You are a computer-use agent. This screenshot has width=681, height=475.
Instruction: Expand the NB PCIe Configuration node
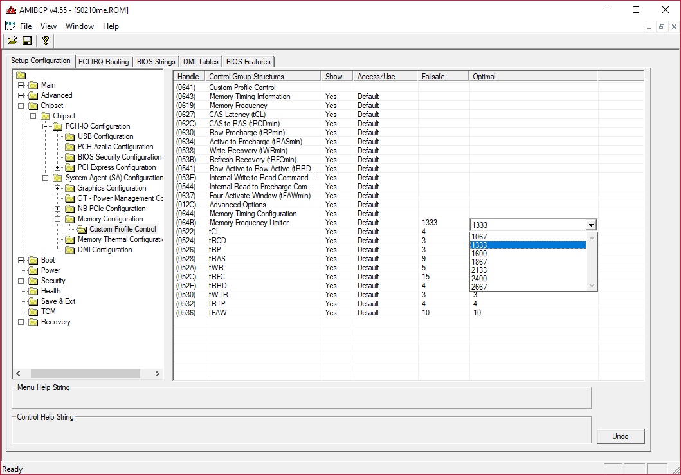57,209
